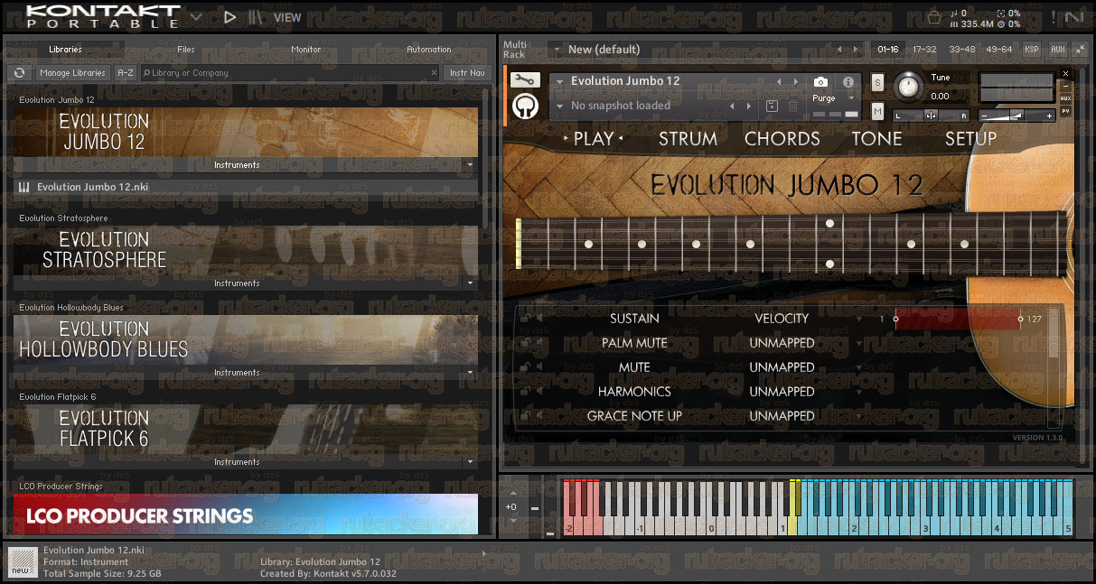1096x584 pixels.
Task: Select rack page 33-48
Action: tap(962, 50)
